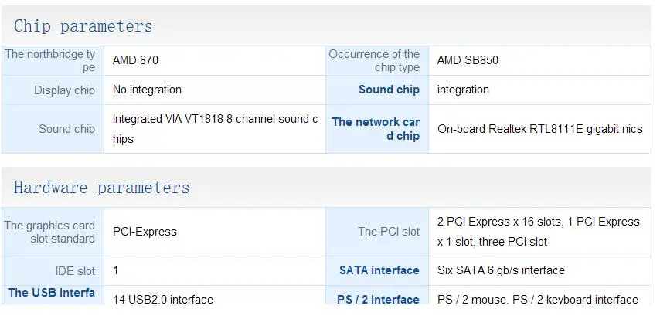This screenshot has width=660, height=329.
Task: Select the "Six SATA 6 gb/s interface" text
Action: [501, 270]
